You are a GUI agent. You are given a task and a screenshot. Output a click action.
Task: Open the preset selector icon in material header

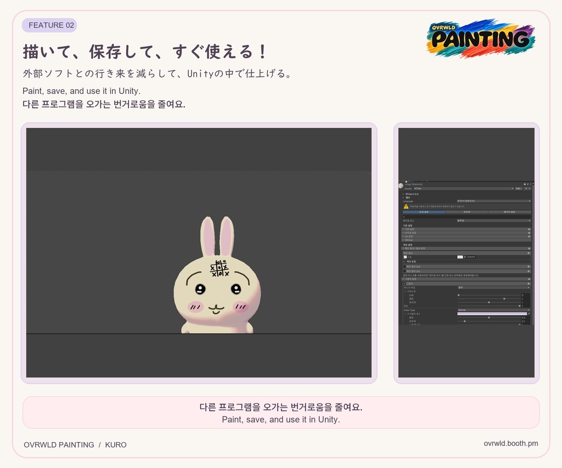[x=527, y=184]
